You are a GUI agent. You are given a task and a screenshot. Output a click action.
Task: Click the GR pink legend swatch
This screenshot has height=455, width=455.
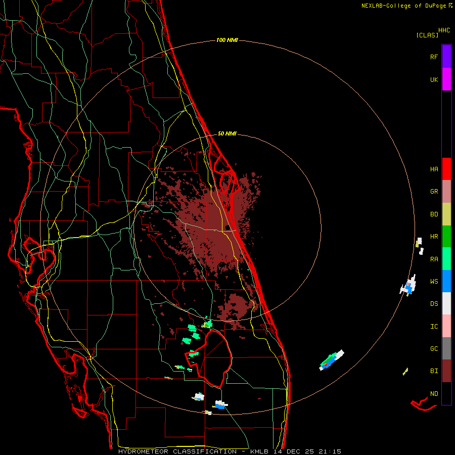[x=446, y=192]
